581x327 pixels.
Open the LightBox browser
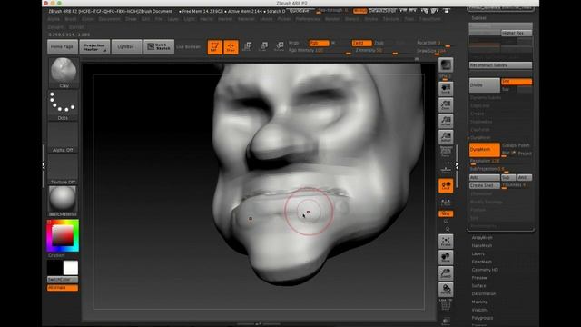pyautogui.click(x=126, y=46)
